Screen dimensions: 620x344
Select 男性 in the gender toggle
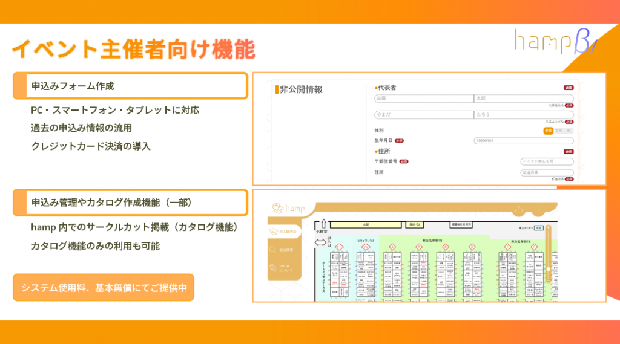[x=548, y=131]
